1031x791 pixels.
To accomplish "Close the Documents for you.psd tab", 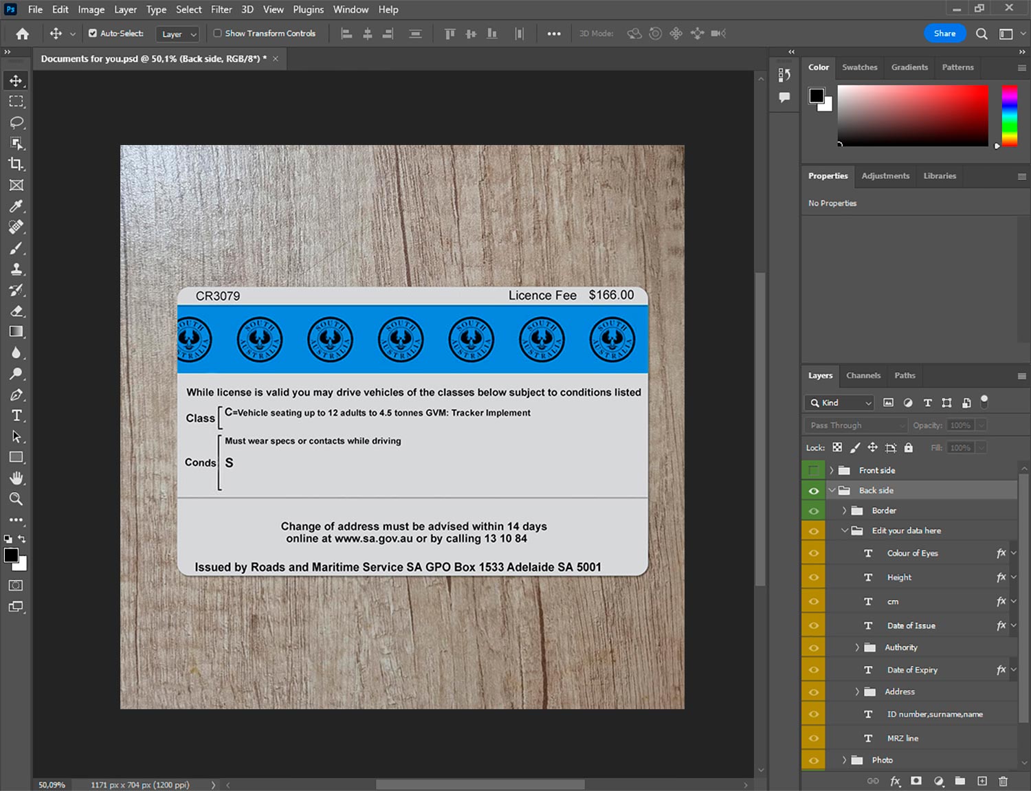I will tap(276, 59).
